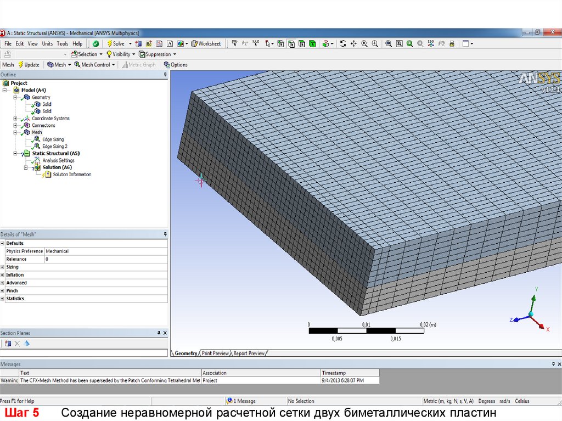Click the Update mesh button
562x421 pixels.
[29, 65]
